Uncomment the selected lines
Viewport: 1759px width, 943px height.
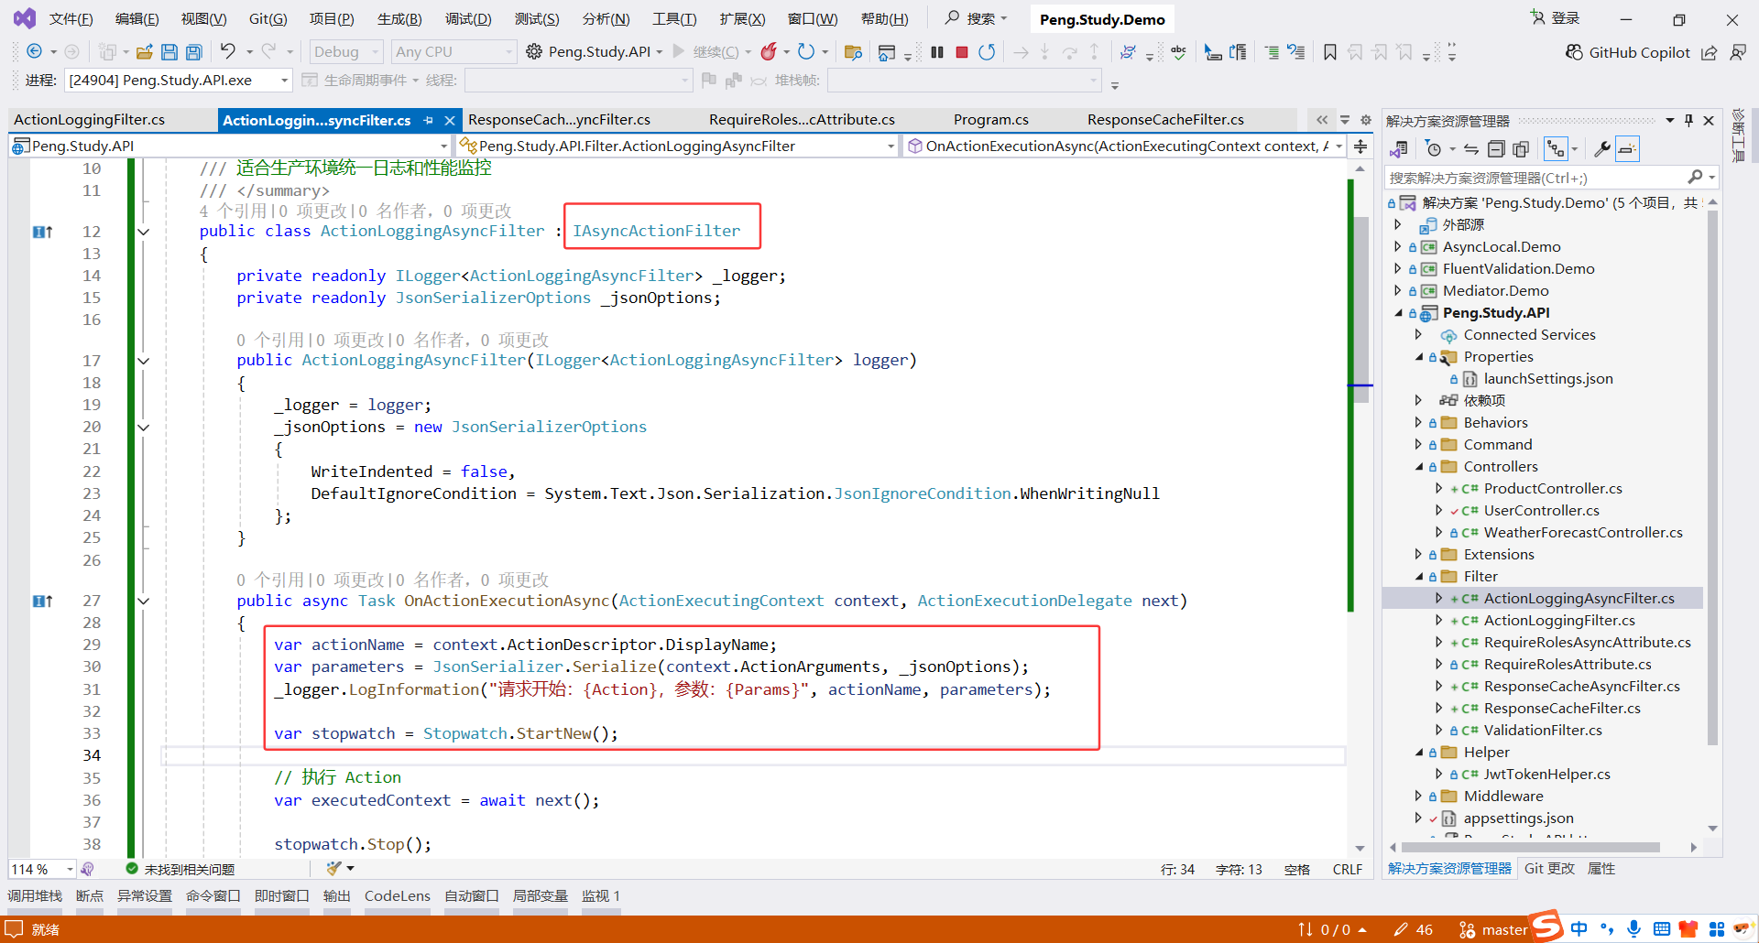1296,52
